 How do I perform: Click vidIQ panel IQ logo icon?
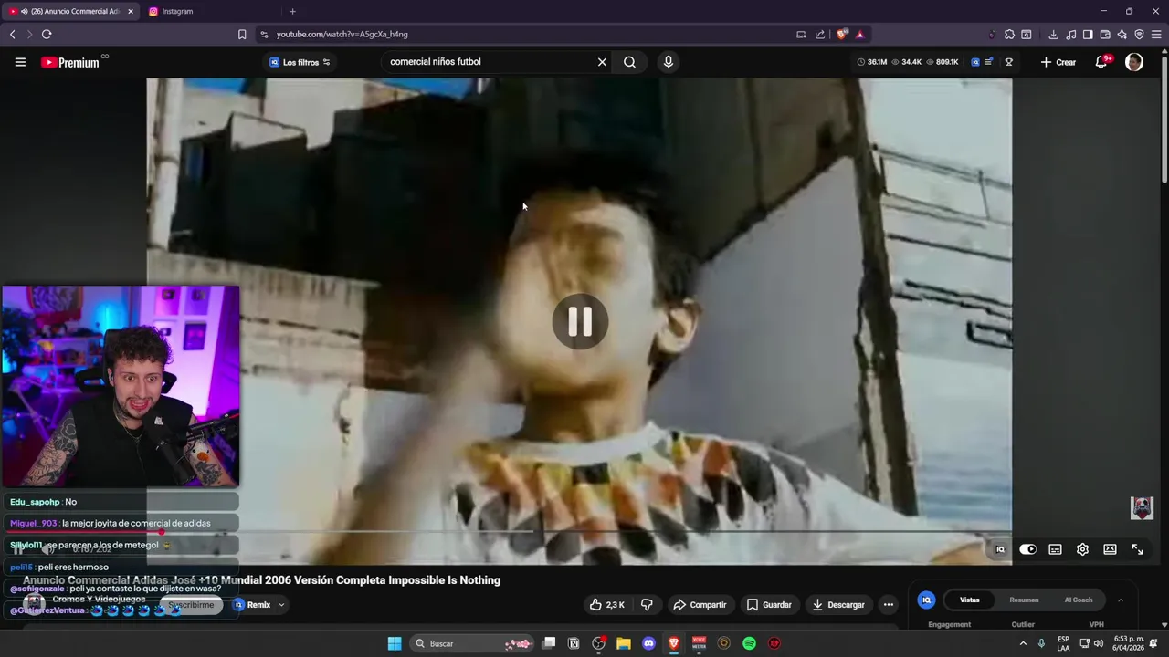(x=926, y=600)
